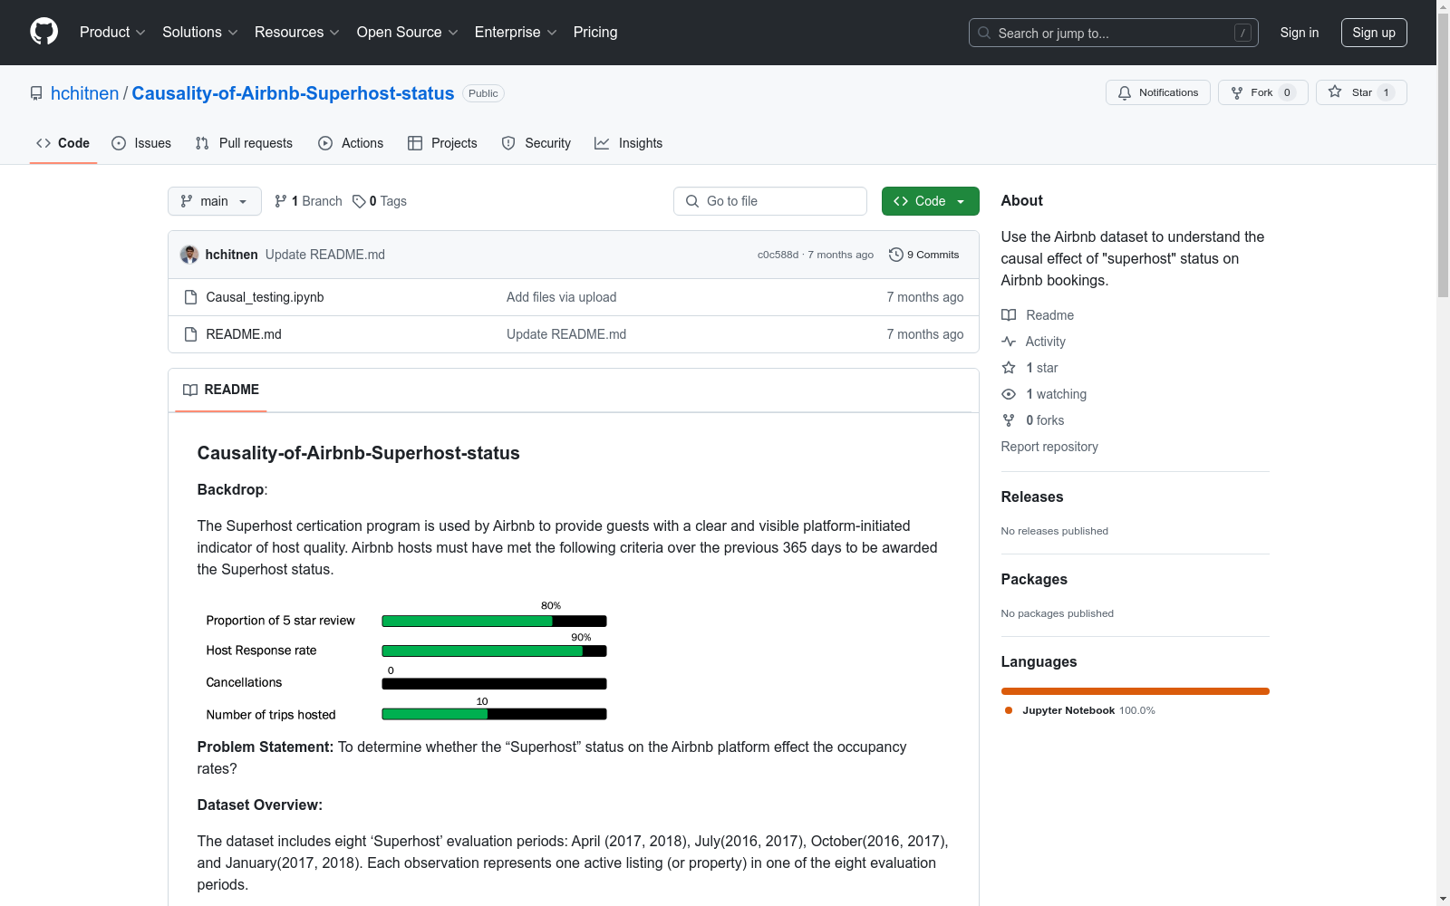Expand the Solutions menu
1450x906 pixels.
(199, 32)
